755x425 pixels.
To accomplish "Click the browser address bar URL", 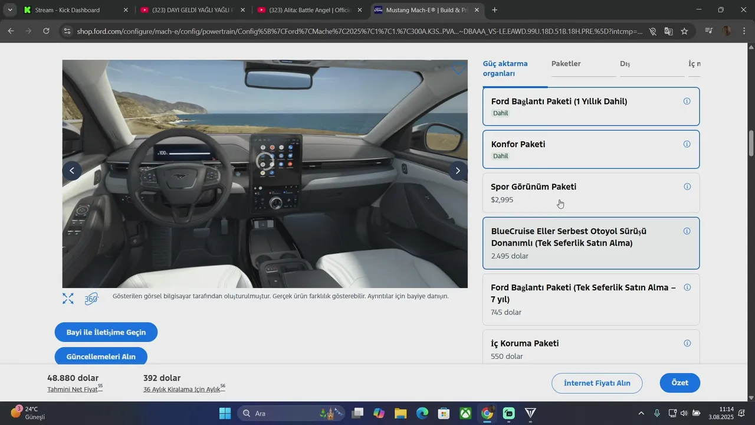I will pyautogui.click(x=360, y=31).
